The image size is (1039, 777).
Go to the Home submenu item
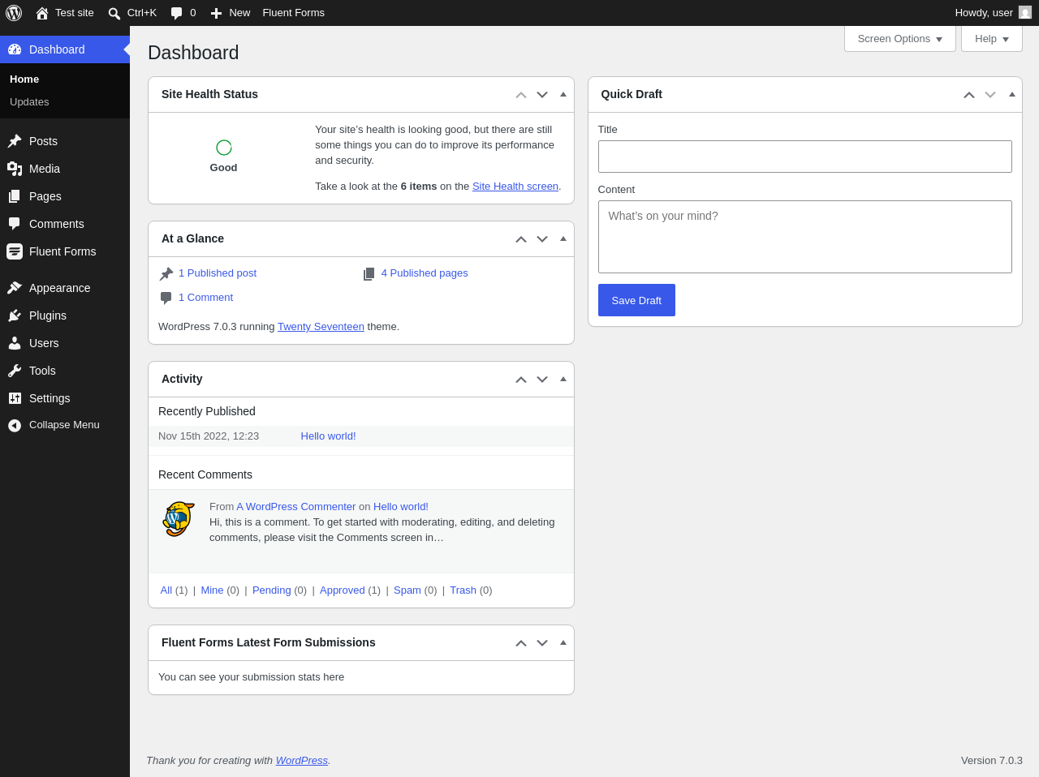[x=24, y=79]
